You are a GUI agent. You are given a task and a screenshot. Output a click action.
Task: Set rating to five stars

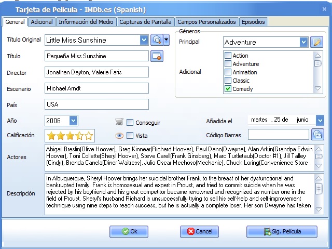coord(89,136)
